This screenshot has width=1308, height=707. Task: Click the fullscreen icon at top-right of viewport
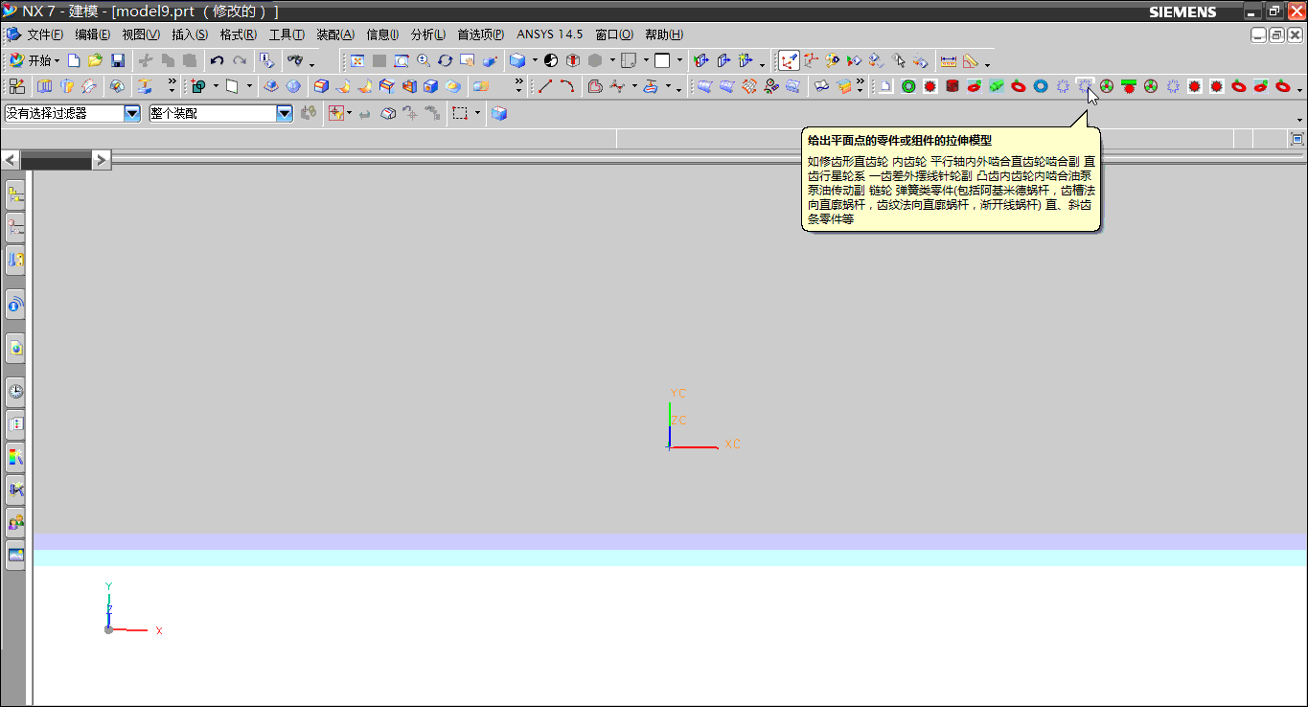1297,140
